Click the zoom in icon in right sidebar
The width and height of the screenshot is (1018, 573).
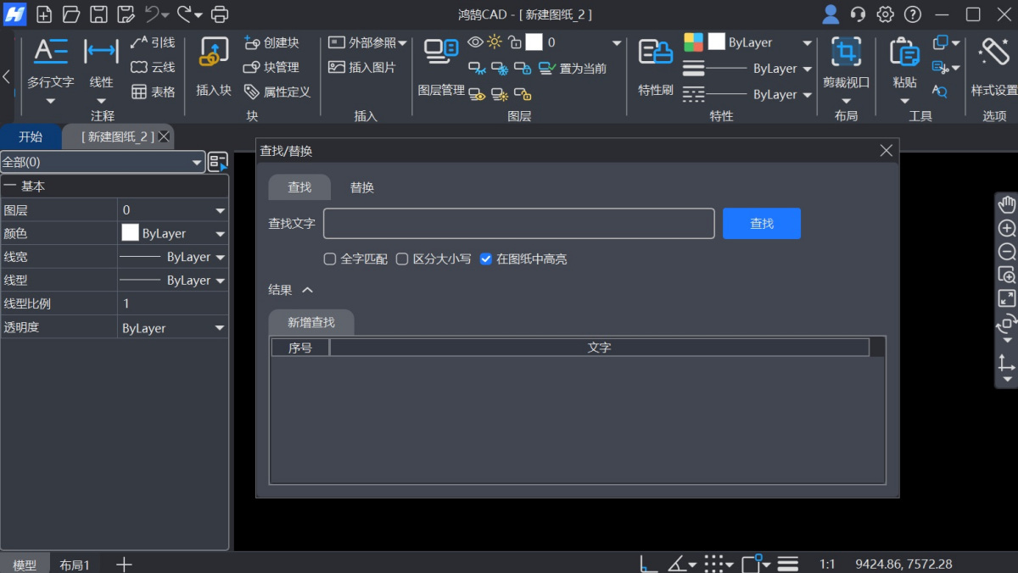1005,227
